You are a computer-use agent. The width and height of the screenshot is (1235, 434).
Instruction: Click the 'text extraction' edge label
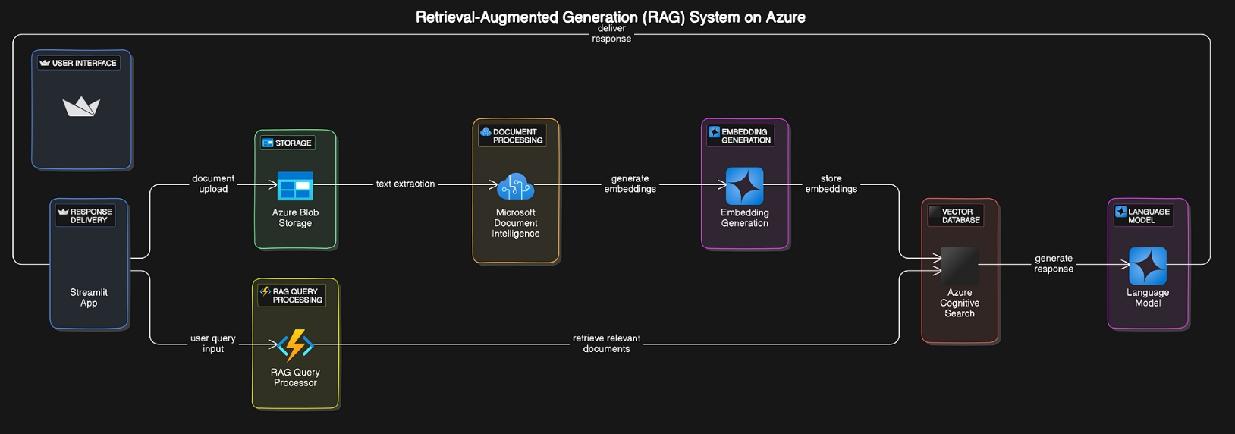[x=405, y=184]
